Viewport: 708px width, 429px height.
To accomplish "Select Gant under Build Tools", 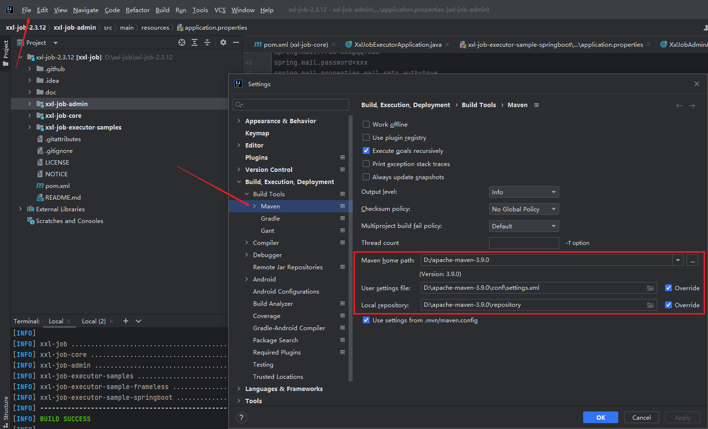I will (267, 230).
